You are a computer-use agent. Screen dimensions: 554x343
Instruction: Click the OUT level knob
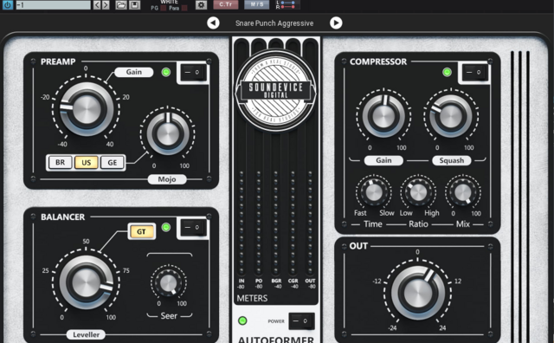click(417, 293)
